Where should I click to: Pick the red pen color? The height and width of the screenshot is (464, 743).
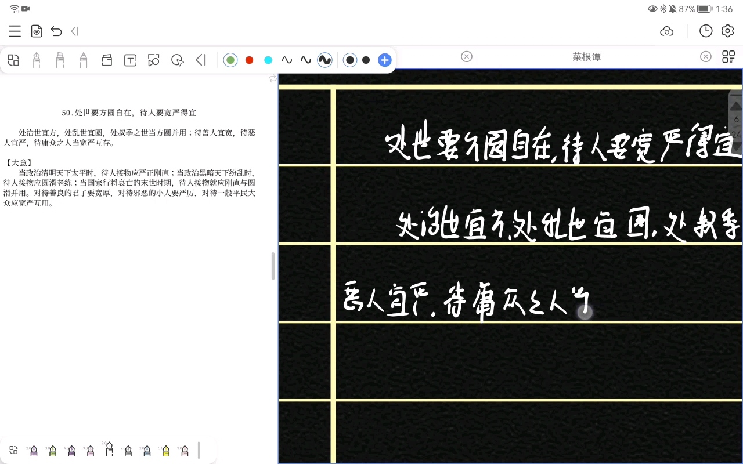tap(250, 60)
